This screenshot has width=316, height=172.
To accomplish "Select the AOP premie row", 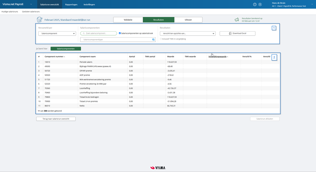I will 158,75.
